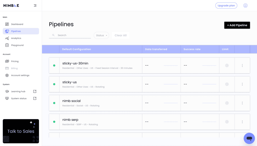Viewport: 257px width, 146px height.
Task: Open more options for nimb serp
Action: (x=242, y=122)
